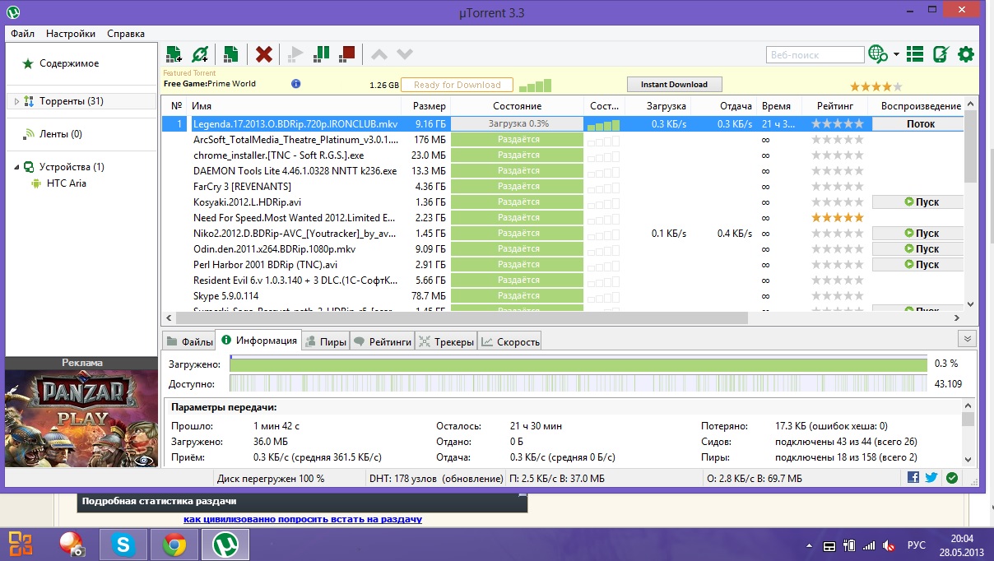Click the Twitter icon in status bar
Screen dimensions: 994x561
[931, 477]
